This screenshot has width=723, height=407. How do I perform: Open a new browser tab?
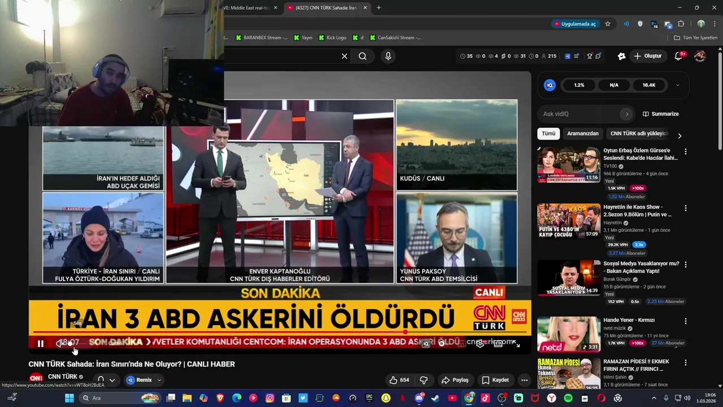click(378, 7)
